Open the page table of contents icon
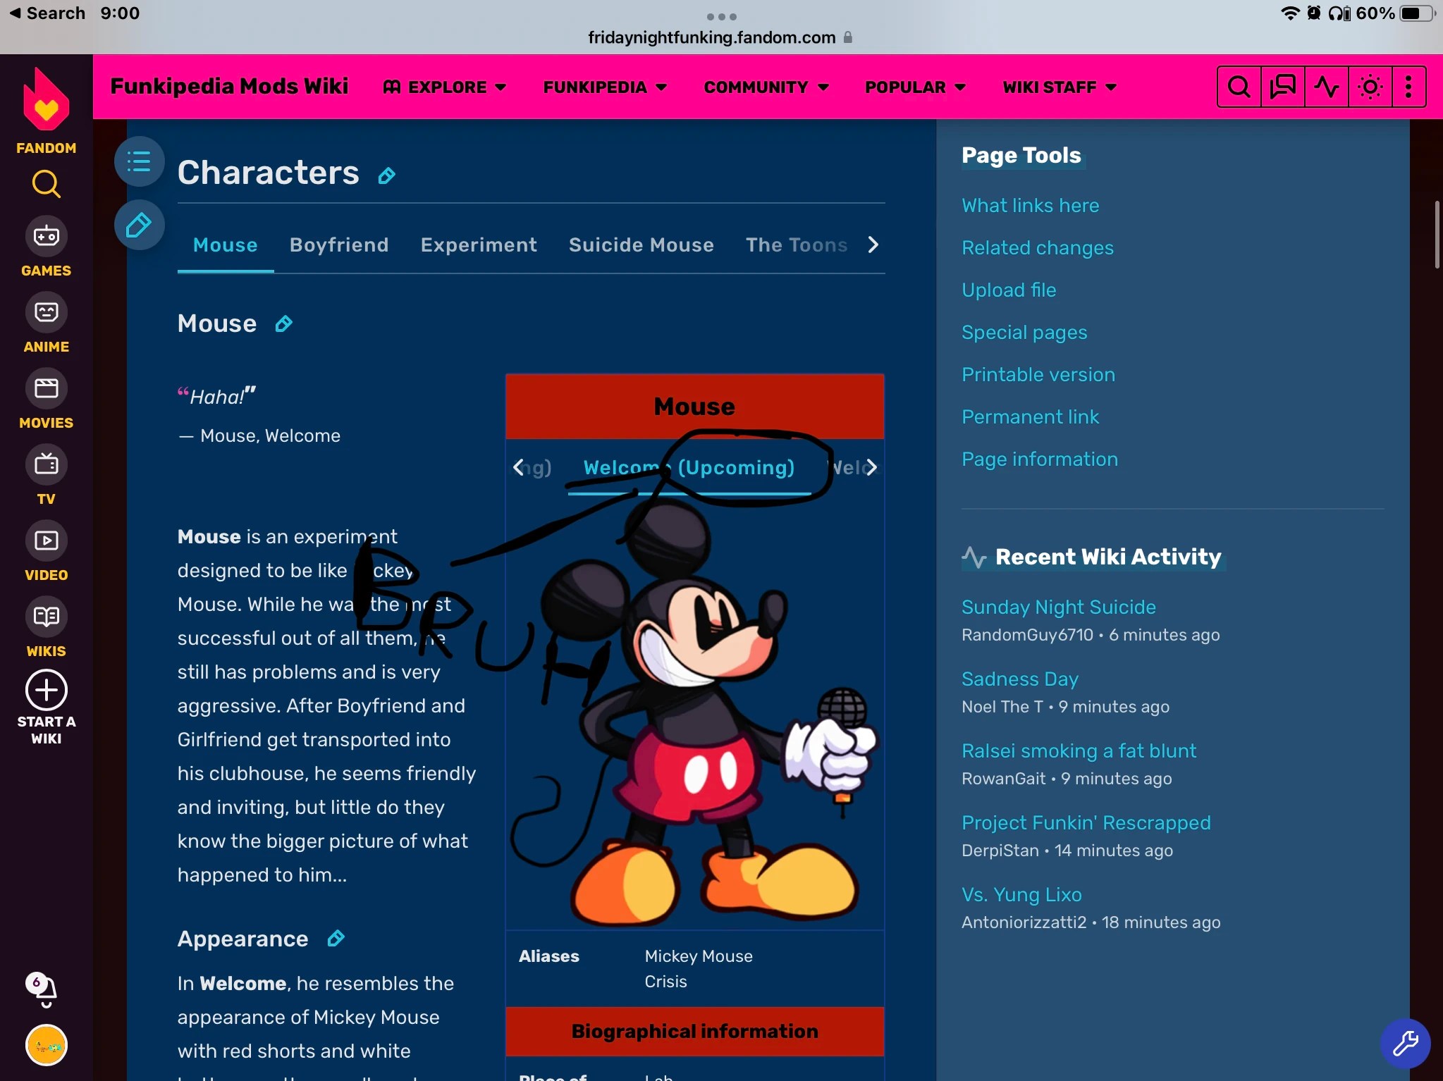The width and height of the screenshot is (1443, 1081). tap(138, 161)
